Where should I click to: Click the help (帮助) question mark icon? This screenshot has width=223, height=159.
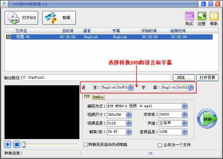tap(214, 16)
